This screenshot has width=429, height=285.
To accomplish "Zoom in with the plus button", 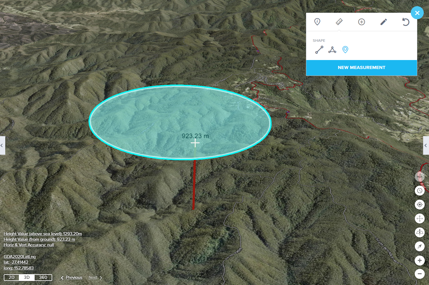I will pyautogui.click(x=419, y=260).
